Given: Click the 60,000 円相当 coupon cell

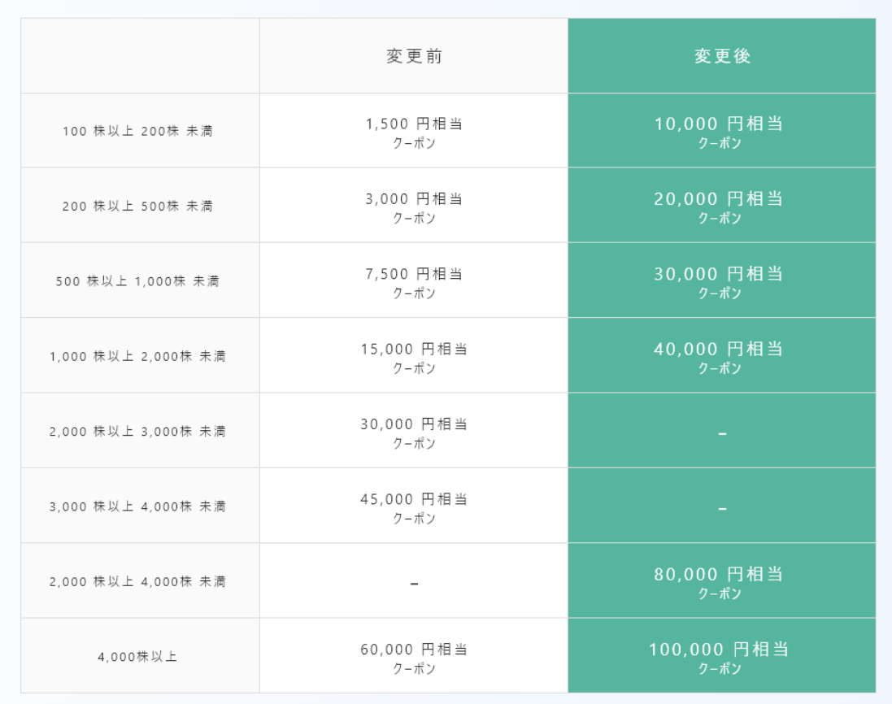Looking at the screenshot, I should (x=414, y=657).
